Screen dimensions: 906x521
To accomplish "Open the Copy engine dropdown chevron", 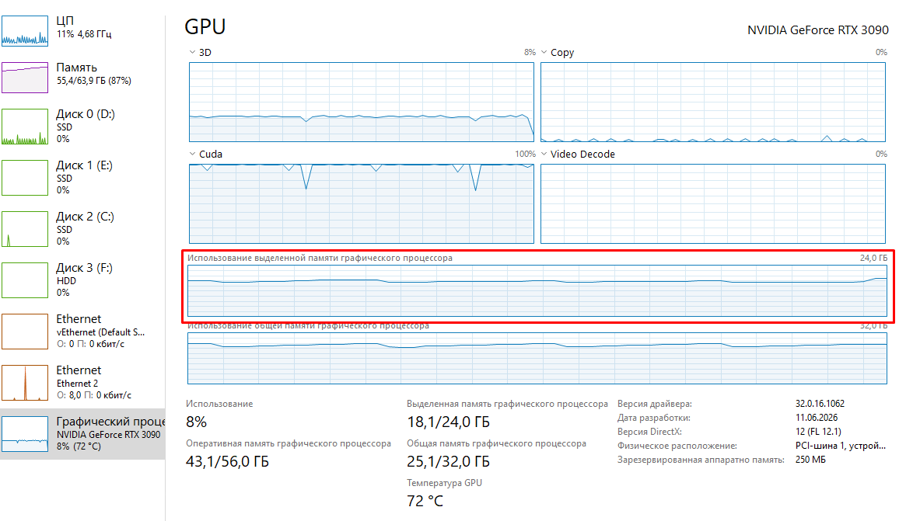I will click(544, 52).
